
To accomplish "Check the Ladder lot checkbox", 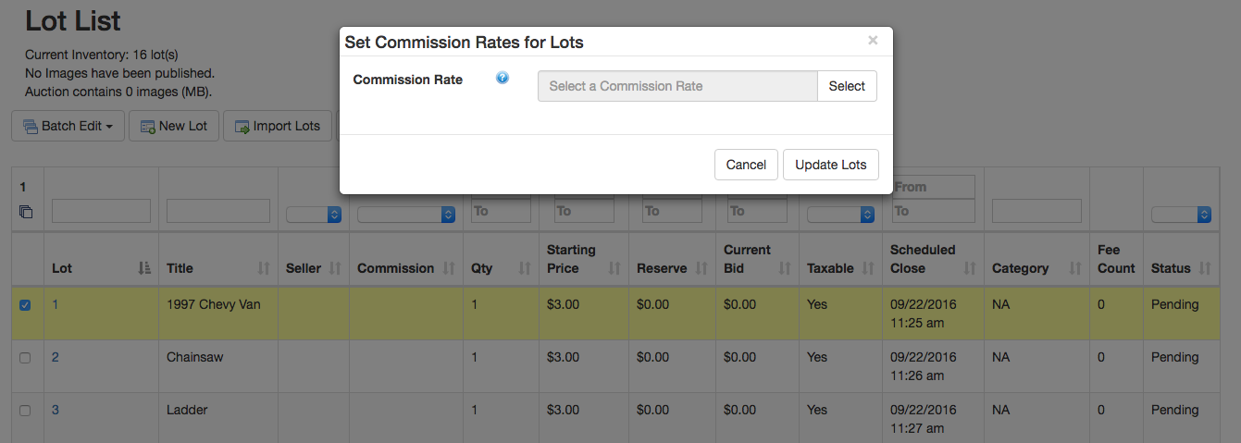I will [25, 411].
